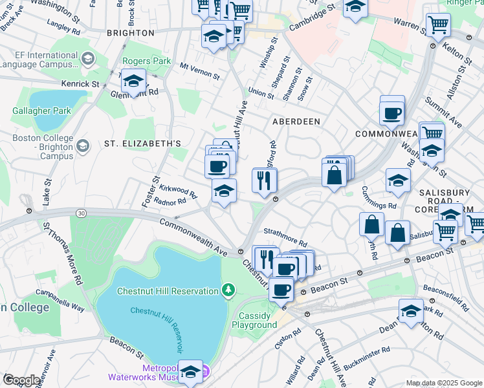
Task: Click the transit stop below the Langford Rd restaurant
Action: pos(276,200)
